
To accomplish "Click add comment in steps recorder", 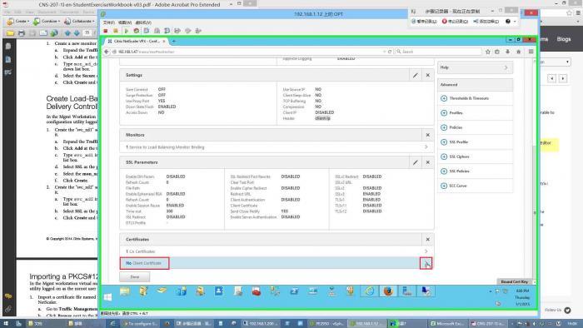I will click(486, 21).
